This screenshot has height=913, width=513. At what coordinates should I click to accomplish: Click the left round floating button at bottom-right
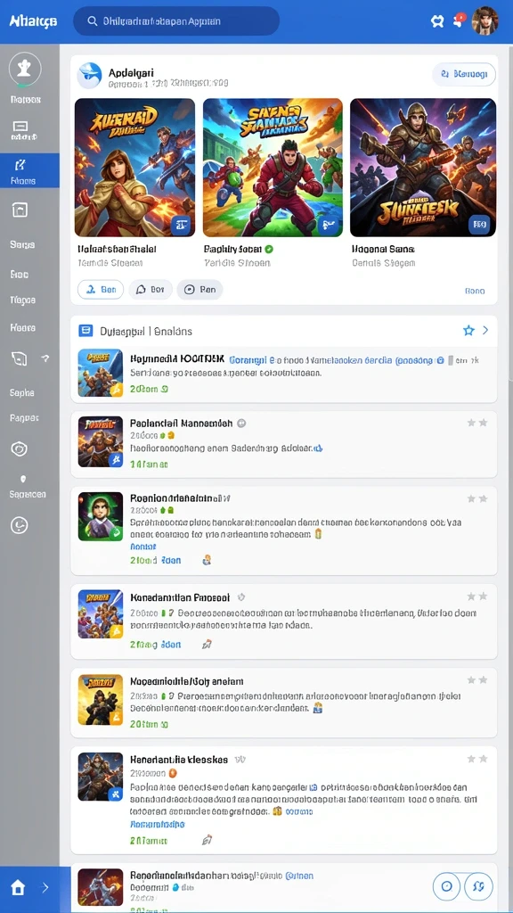click(x=447, y=887)
